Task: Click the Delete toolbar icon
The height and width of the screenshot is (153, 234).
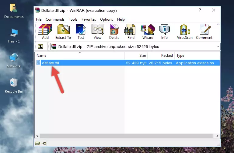Action: click(x=114, y=31)
